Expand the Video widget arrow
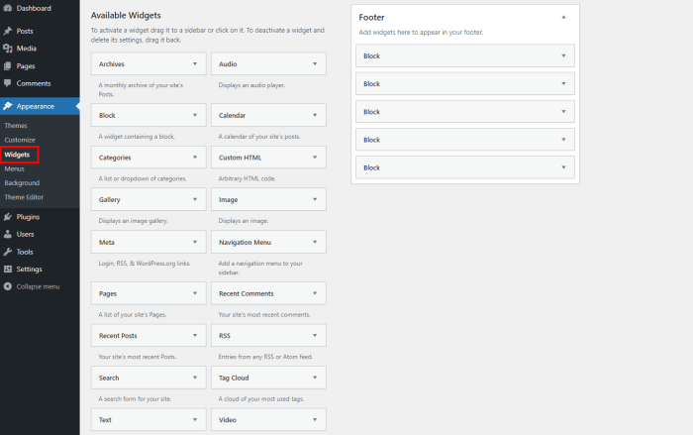Screen dimensions: 693x435 pyautogui.click(x=315, y=419)
